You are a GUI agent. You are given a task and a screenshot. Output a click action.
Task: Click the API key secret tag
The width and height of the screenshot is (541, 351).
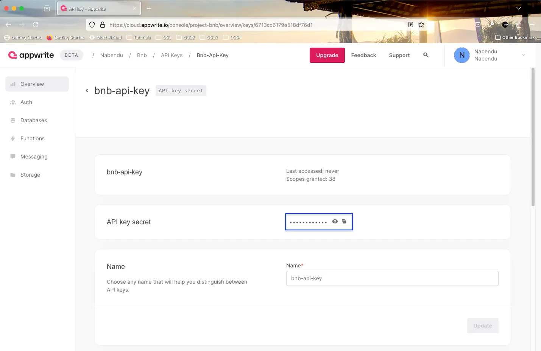[x=181, y=91]
